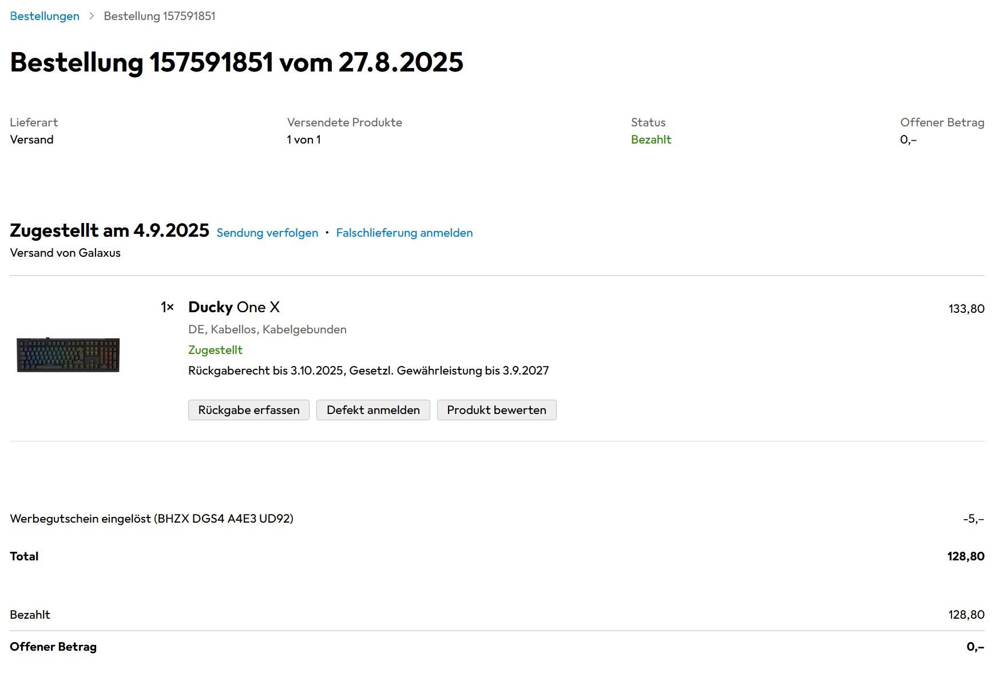Viewport: 1003px width, 673px height.
Task: Click the bold Total amount 128,80
Action: 965,556
